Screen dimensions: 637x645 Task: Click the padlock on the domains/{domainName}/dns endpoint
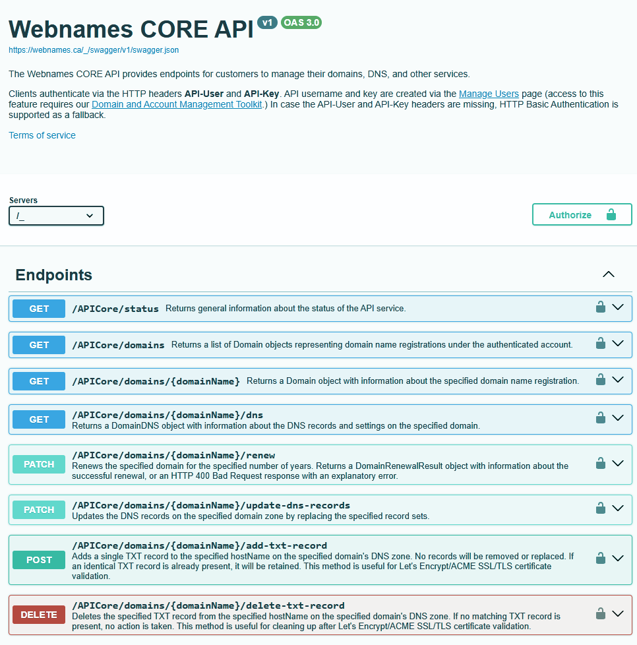601,417
